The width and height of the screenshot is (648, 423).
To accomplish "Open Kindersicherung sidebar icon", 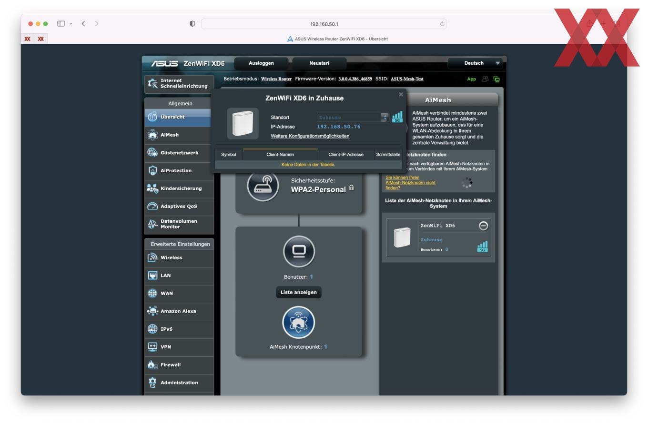I will pos(152,188).
